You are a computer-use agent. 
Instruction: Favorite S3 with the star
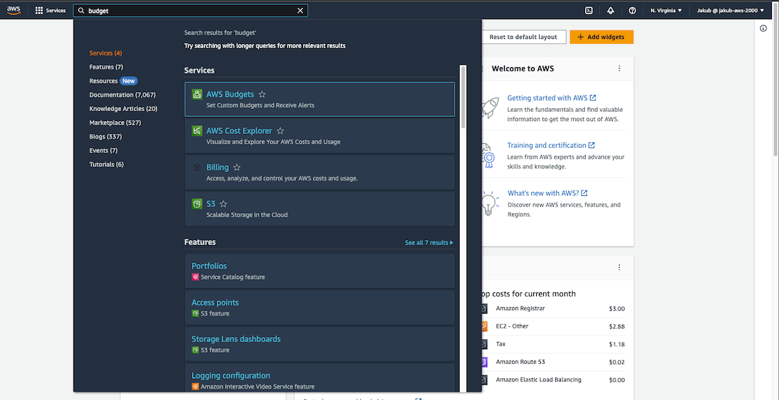coord(224,204)
